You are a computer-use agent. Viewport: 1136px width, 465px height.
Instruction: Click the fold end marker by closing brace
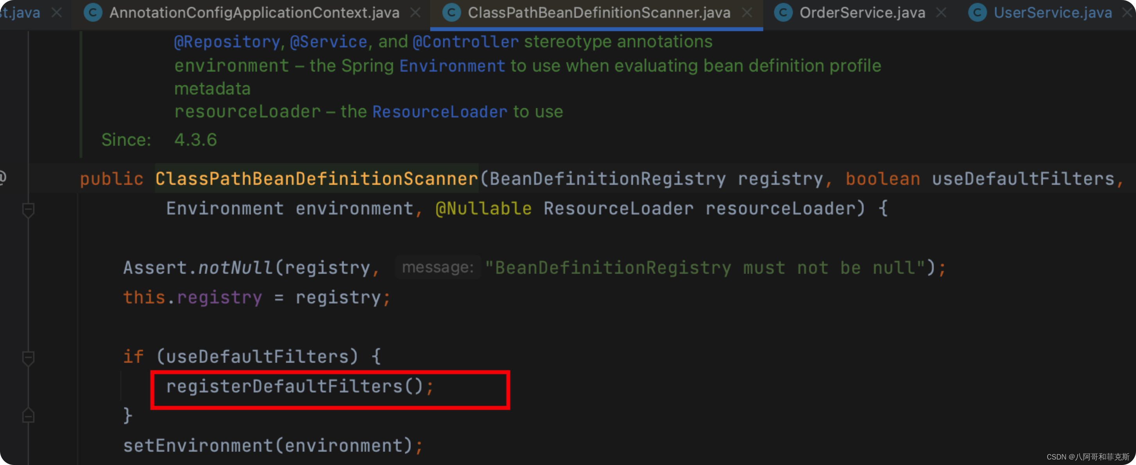click(28, 416)
